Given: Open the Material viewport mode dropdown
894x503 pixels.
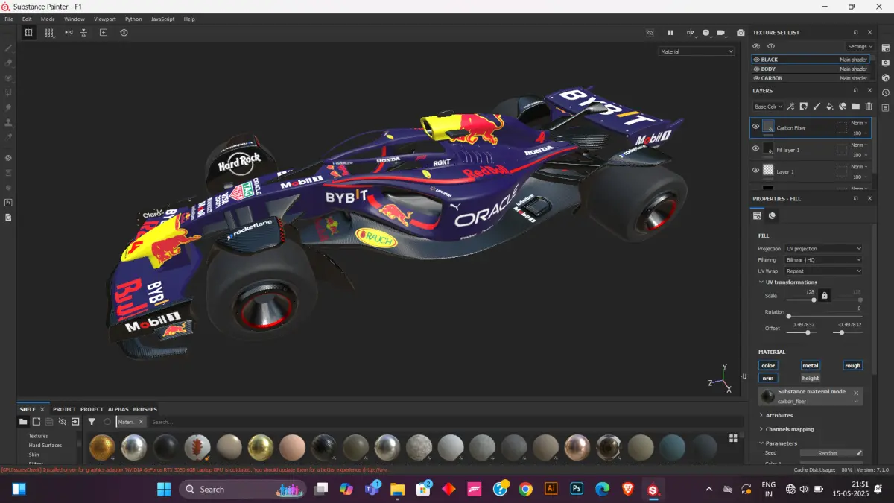Looking at the screenshot, I should [x=697, y=51].
